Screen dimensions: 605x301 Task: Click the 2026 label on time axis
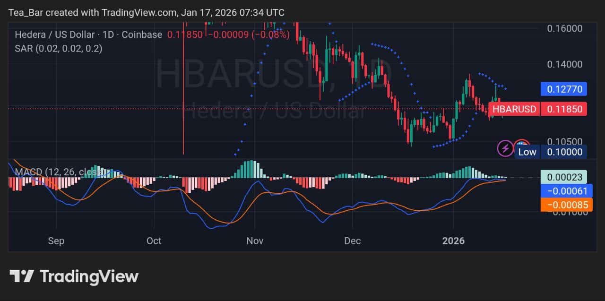(x=453, y=241)
